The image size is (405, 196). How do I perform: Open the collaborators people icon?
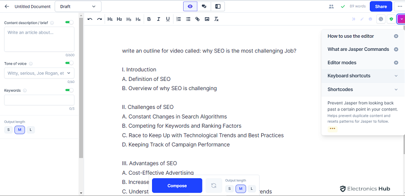(x=331, y=7)
